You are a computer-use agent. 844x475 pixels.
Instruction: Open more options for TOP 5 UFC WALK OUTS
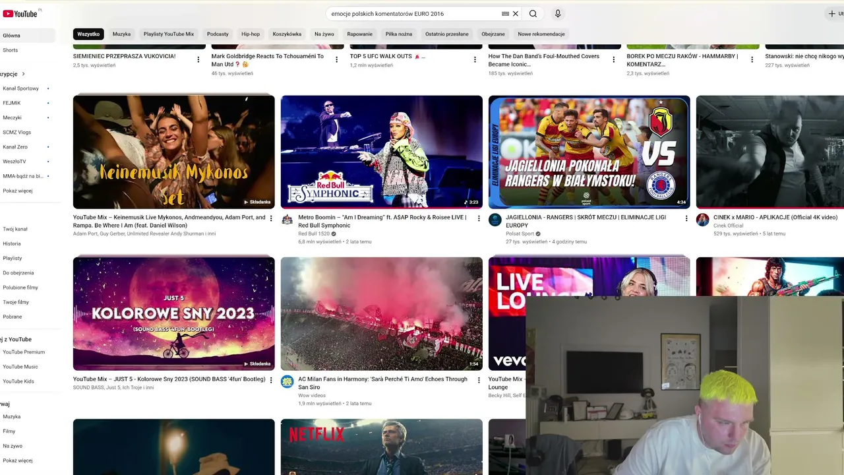point(475,59)
